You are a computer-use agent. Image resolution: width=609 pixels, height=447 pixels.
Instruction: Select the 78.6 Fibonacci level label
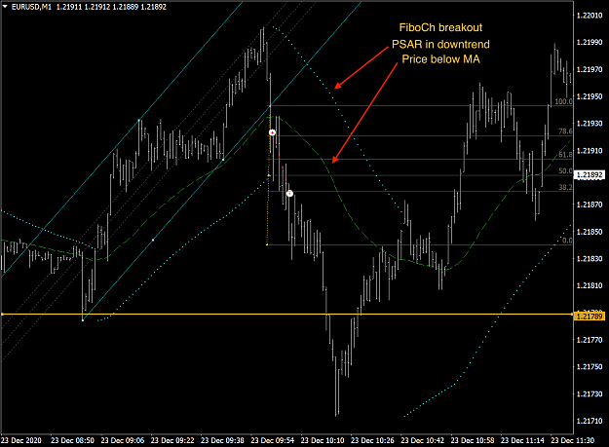[565, 131]
